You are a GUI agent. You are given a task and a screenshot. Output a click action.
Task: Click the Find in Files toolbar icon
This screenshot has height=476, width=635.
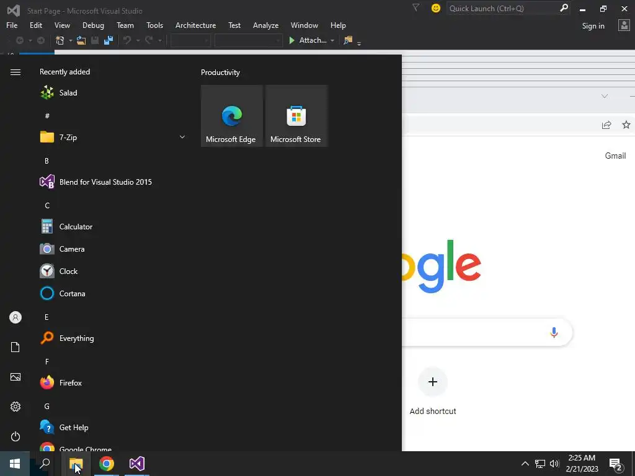pyautogui.click(x=348, y=40)
